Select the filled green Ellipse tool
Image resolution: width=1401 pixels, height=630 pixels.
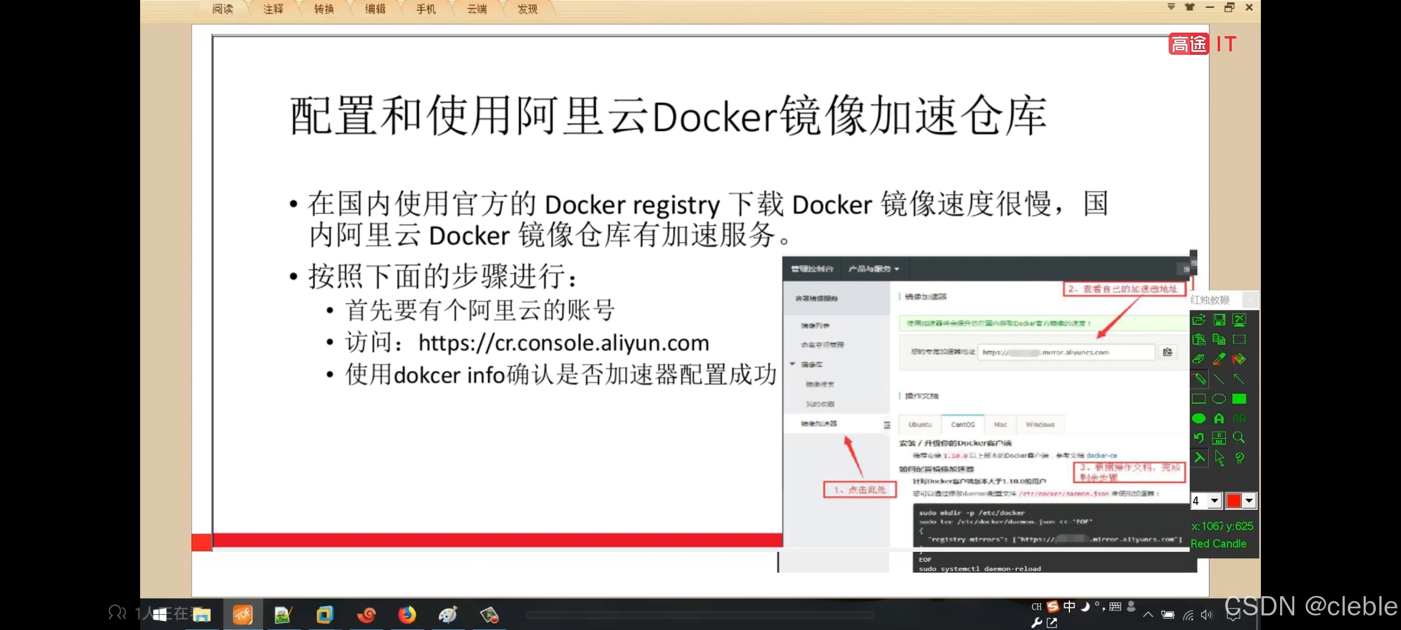(x=1199, y=418)
